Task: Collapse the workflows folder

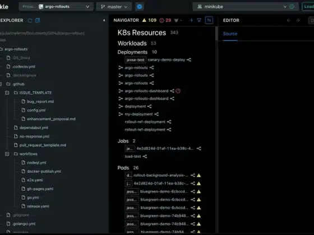Action: 7,154
